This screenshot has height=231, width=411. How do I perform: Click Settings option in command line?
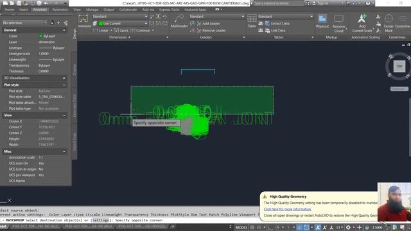point(100,220)
